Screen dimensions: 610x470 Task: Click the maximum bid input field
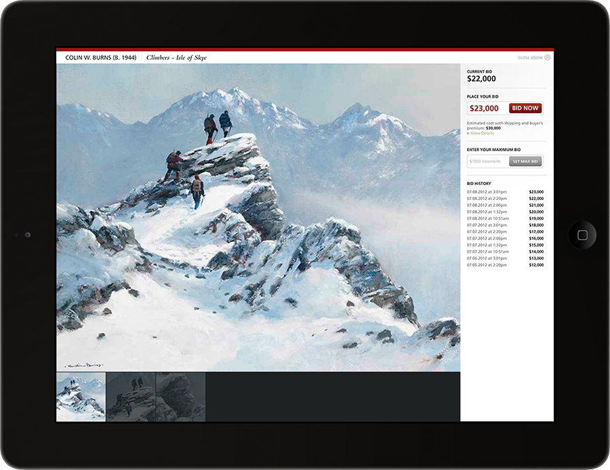(488, 161)
